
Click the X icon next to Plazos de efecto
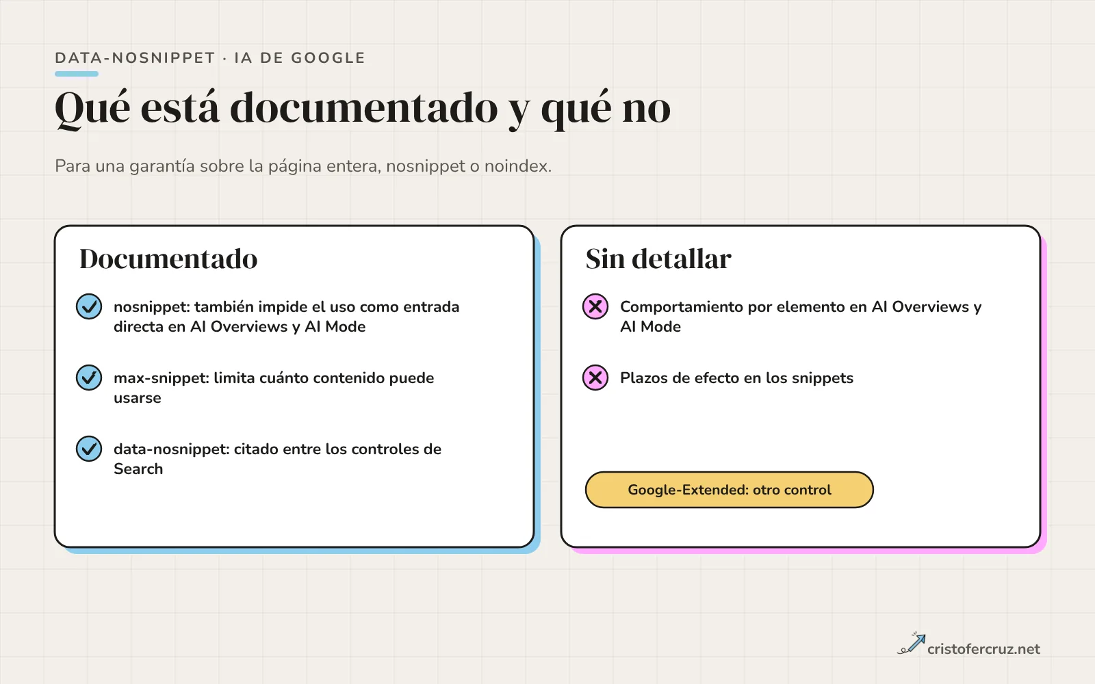[595, 378]
